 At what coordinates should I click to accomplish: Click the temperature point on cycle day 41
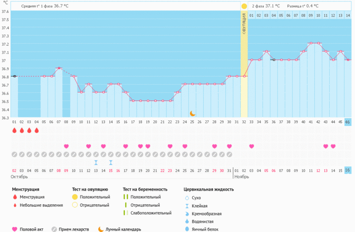coord(311,43)
